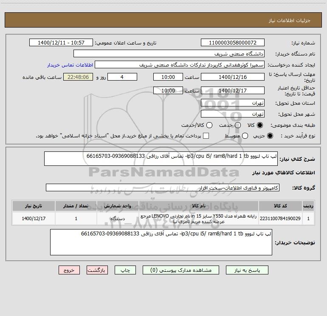Image resolution: width=327 pixels, height=316 pixels.
Task: Click the نام دستگاه خریدار field
Action: tap(169, 54)
